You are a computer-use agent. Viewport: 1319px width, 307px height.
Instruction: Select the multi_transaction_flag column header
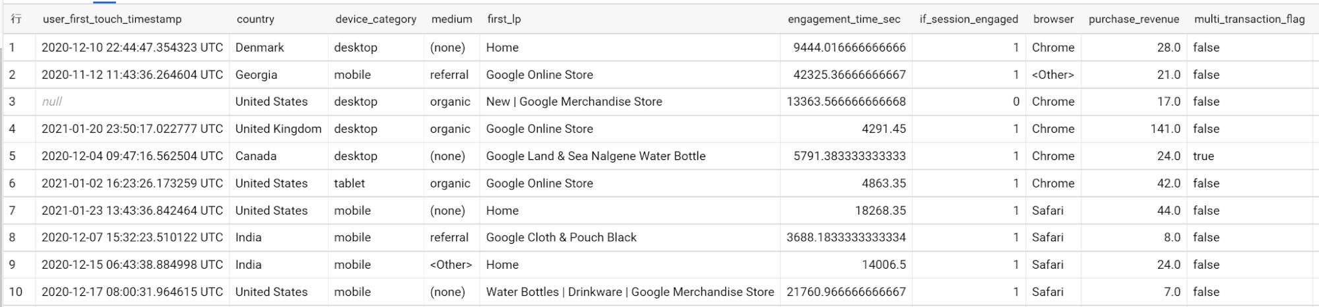(1249, 19)
